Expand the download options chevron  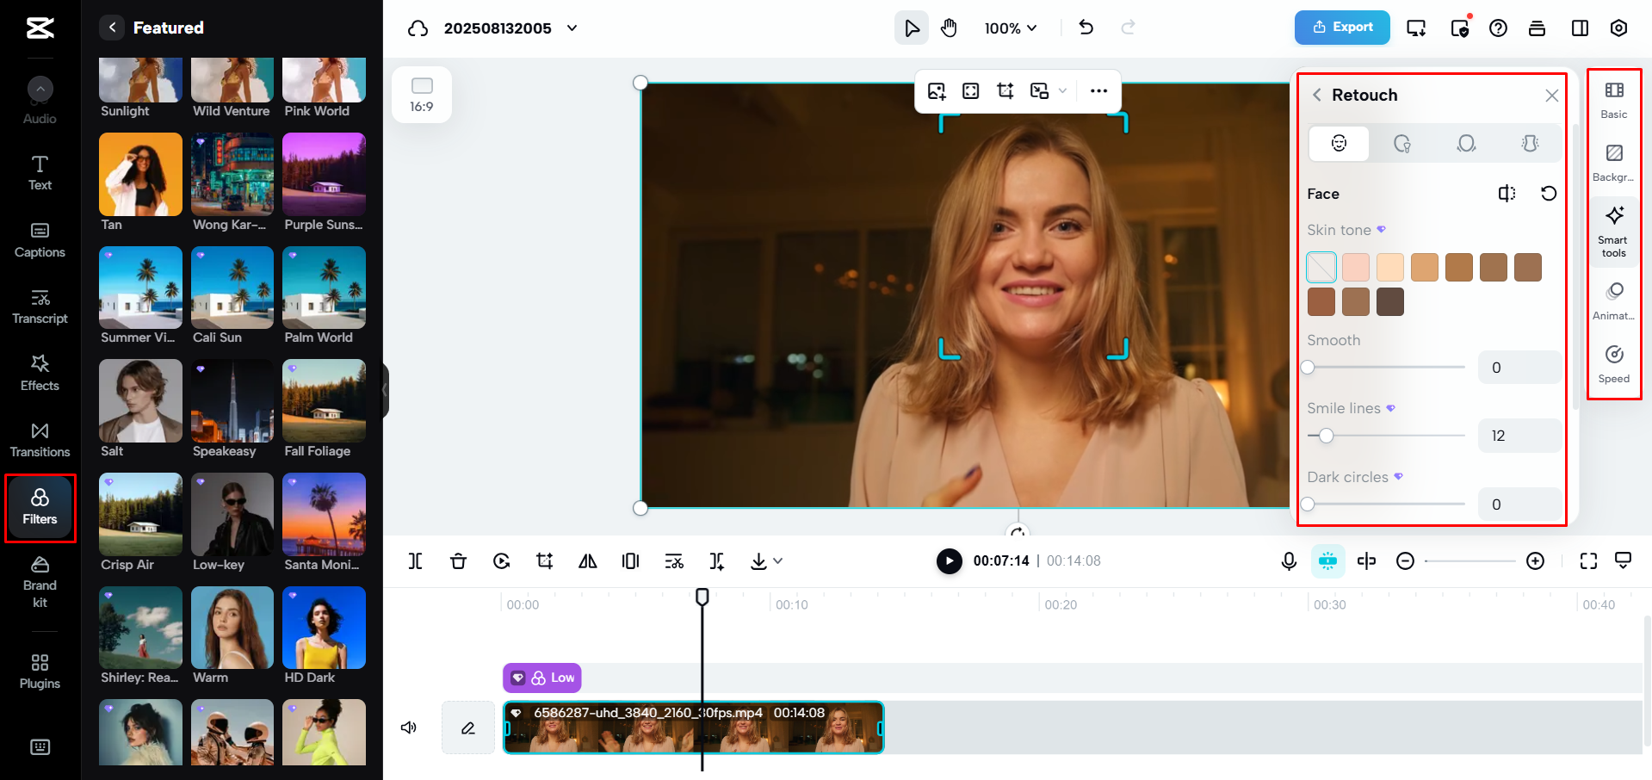[x=777, y=560]
